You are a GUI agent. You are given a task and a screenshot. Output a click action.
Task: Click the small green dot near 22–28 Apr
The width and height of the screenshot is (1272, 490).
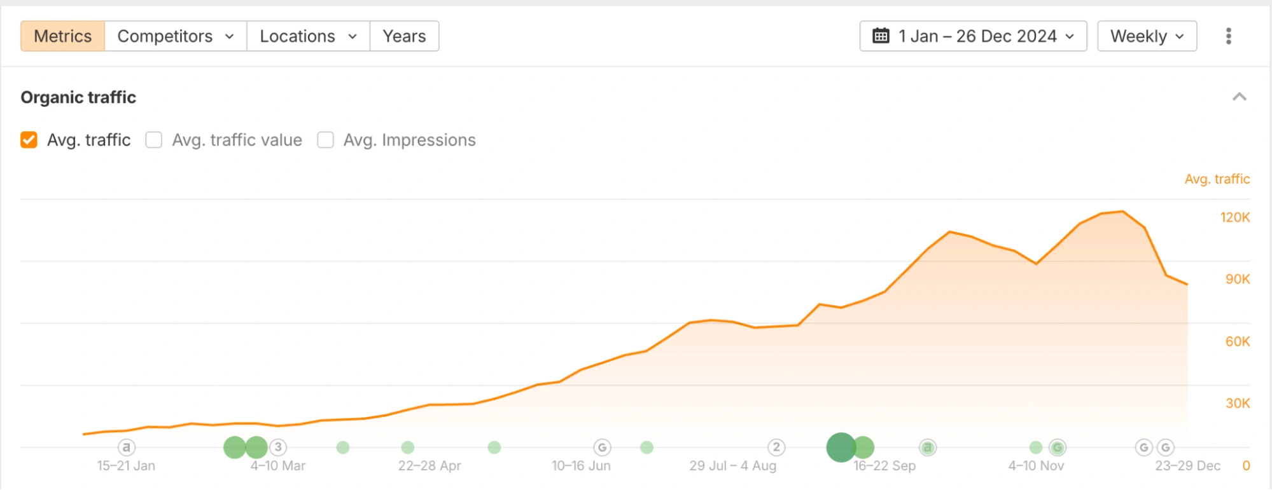408,447
